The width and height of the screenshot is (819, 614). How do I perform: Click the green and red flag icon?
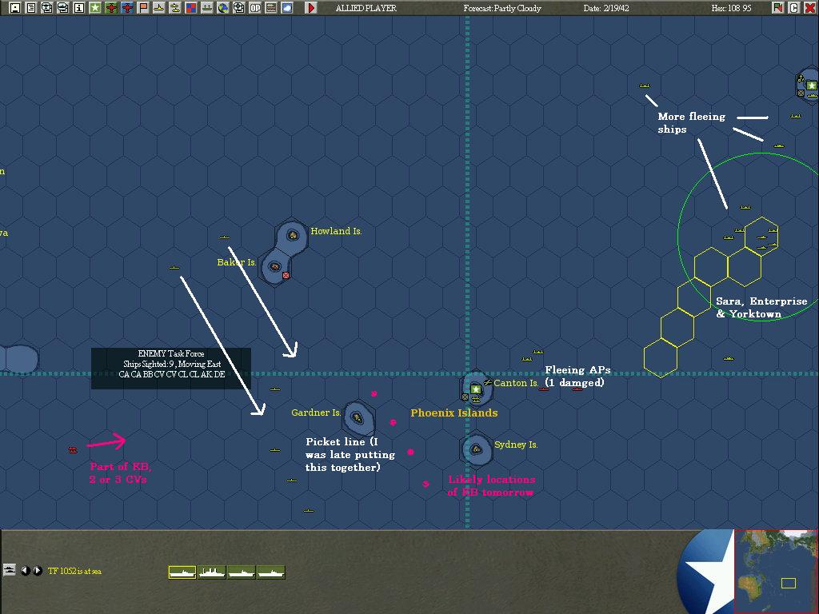(777, 8)
